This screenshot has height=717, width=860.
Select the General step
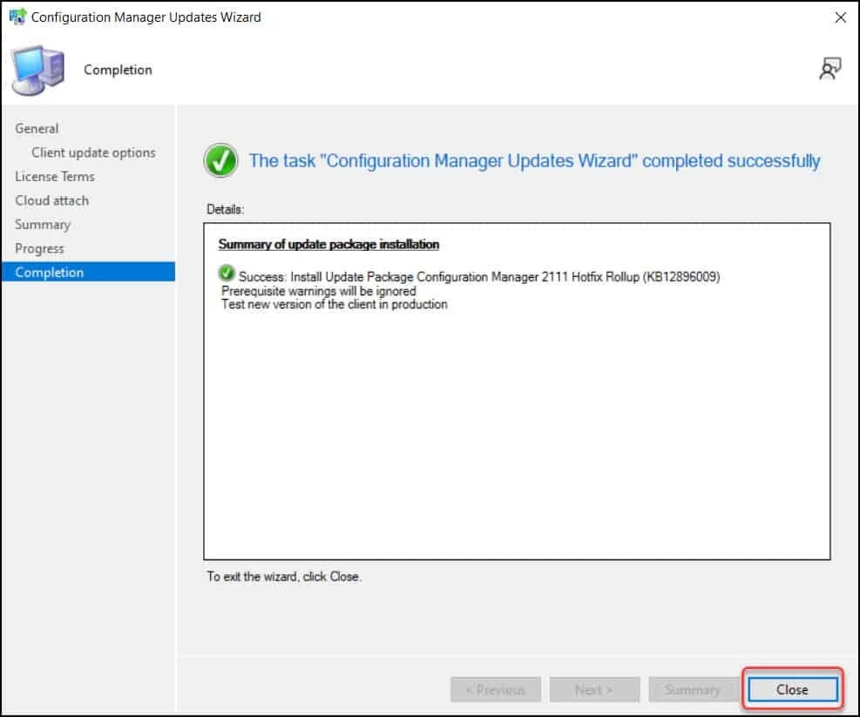point(37,128)
